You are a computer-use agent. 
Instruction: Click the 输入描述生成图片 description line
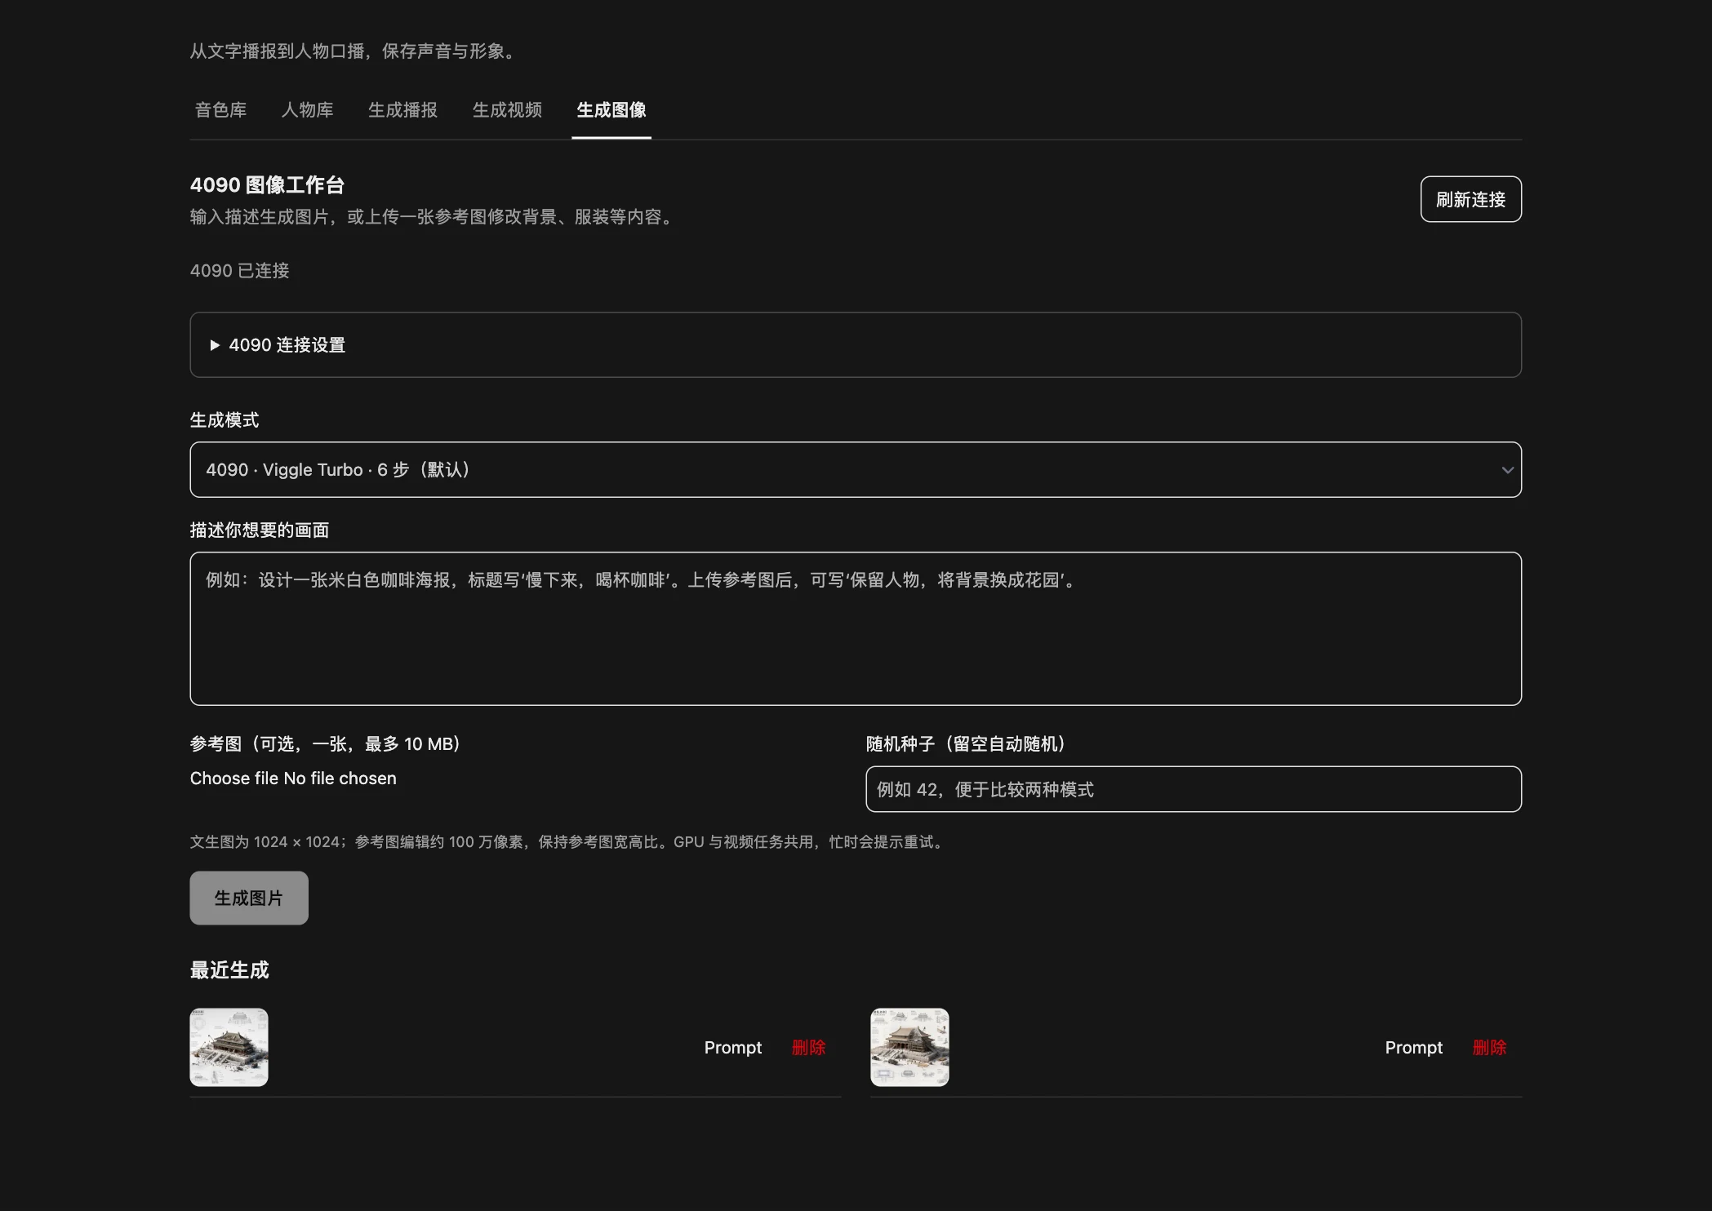(x=434, y=217)
